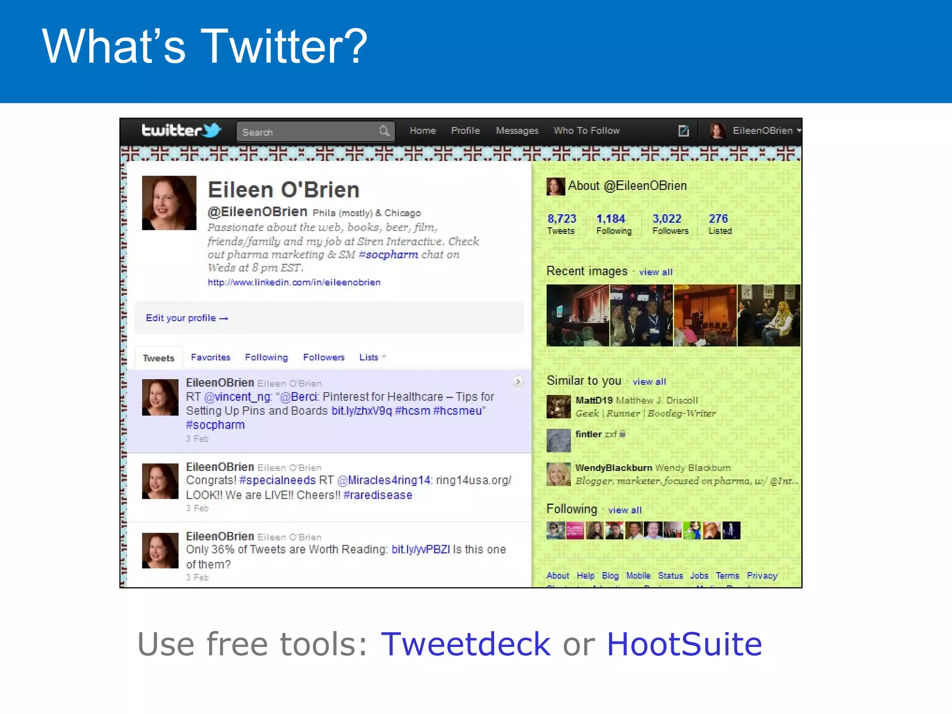Open the EileenOBrien account dropdown arrow
The image size is (952, 714).
pos(799,131)
